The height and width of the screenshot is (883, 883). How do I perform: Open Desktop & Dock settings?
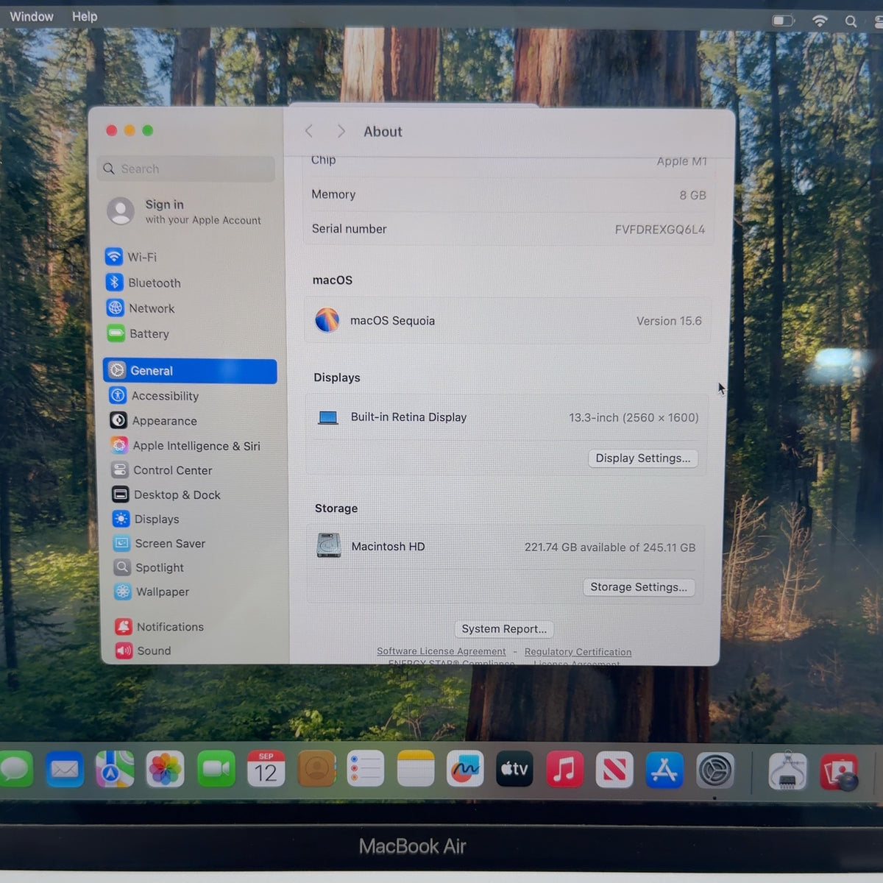[x=166, y=494]
